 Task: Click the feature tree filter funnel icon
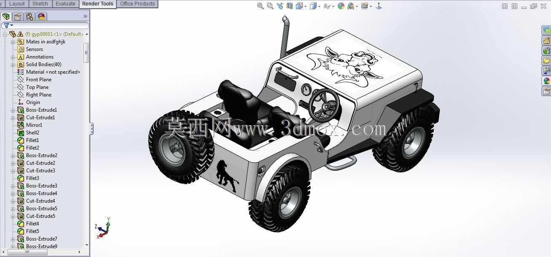pyautogui.click(x=6, y=26)
